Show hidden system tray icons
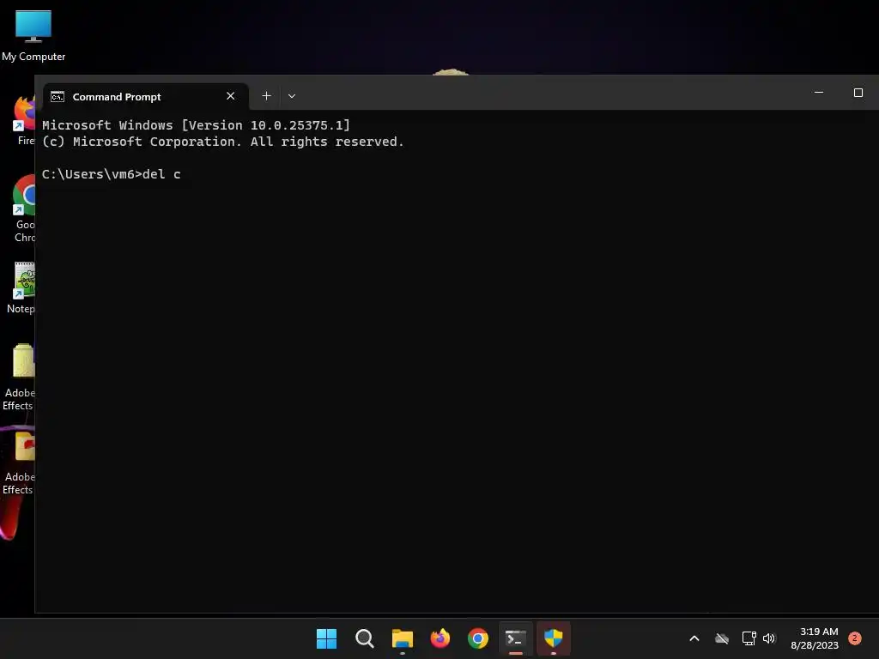879x659 pixels. (694, 638)
